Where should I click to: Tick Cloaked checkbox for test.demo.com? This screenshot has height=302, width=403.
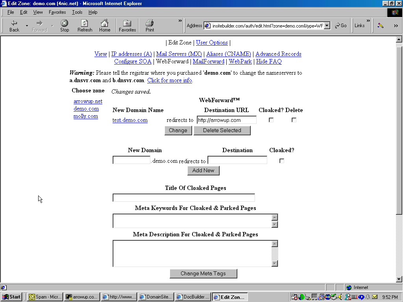(271, 120)
